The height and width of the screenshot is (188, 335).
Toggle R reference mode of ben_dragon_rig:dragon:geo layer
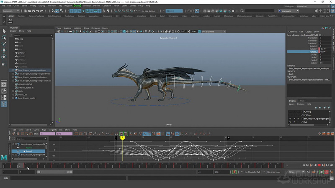pyautogui.click(x=298, y=119)
